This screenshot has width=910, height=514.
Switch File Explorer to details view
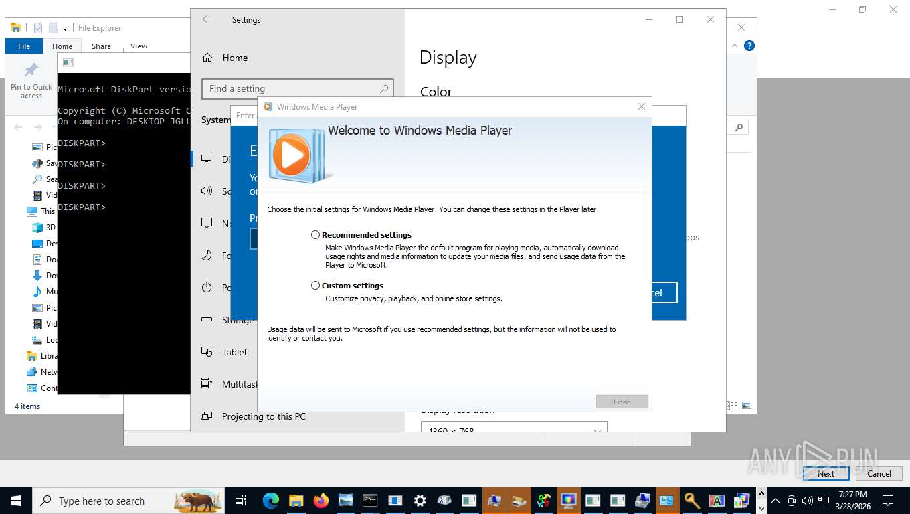coord(733,406)
